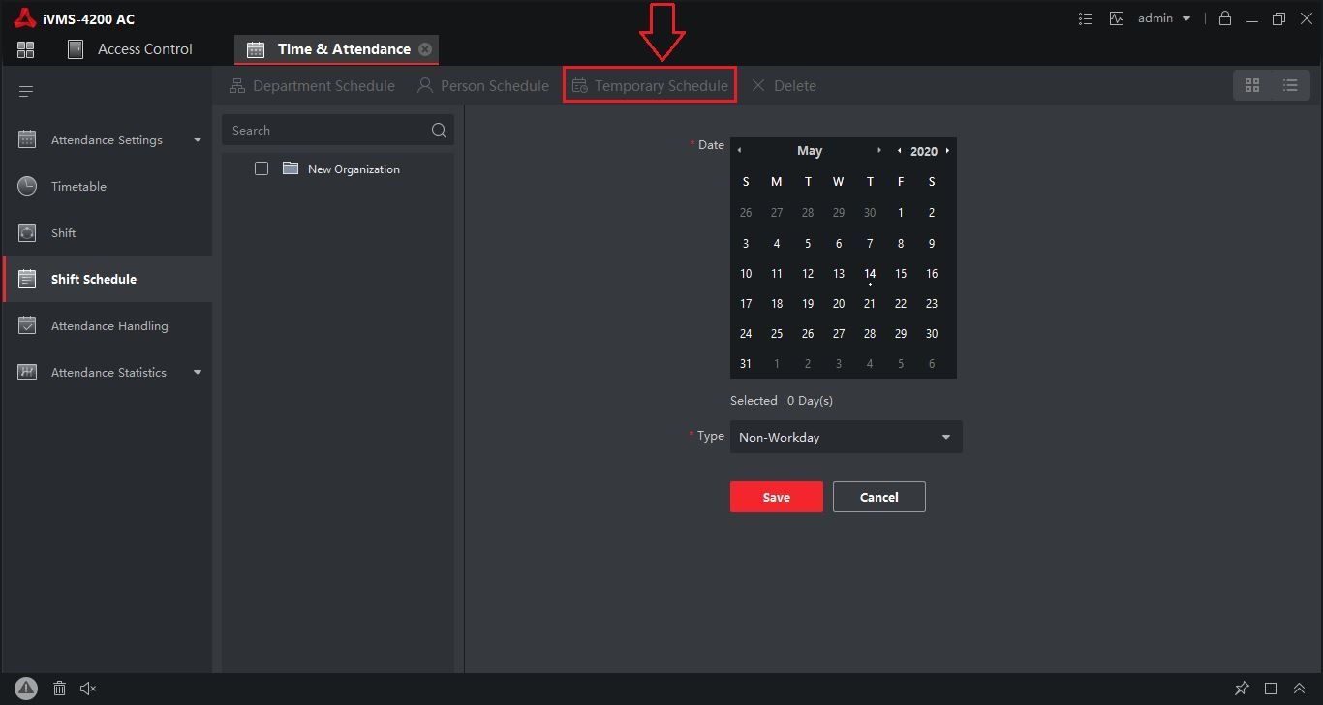
Task: Click the Attendance Statistics chart icon
Action: tap(27, 373)
